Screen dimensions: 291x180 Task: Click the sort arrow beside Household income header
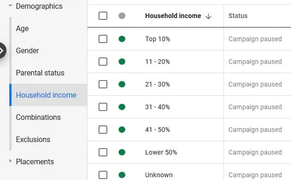tap(208, 16)
